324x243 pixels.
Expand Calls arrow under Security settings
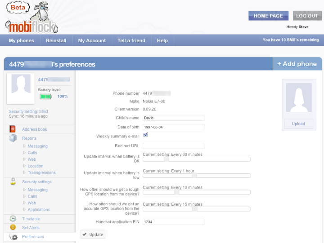pos(24,196)
